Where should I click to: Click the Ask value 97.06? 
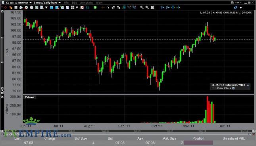(150, 143)
